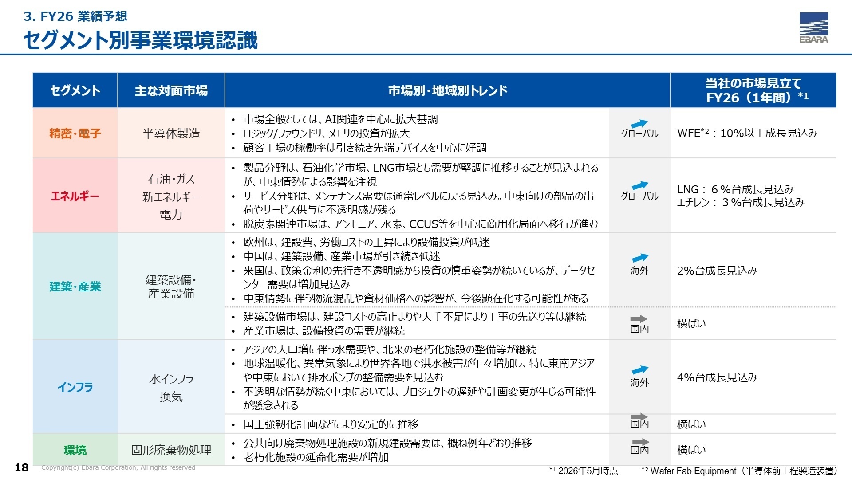This screenshot has height=479, width=852.
Task: Click bullet starting 中東情勢に伴う物流混乱
Action: (416, 298)
